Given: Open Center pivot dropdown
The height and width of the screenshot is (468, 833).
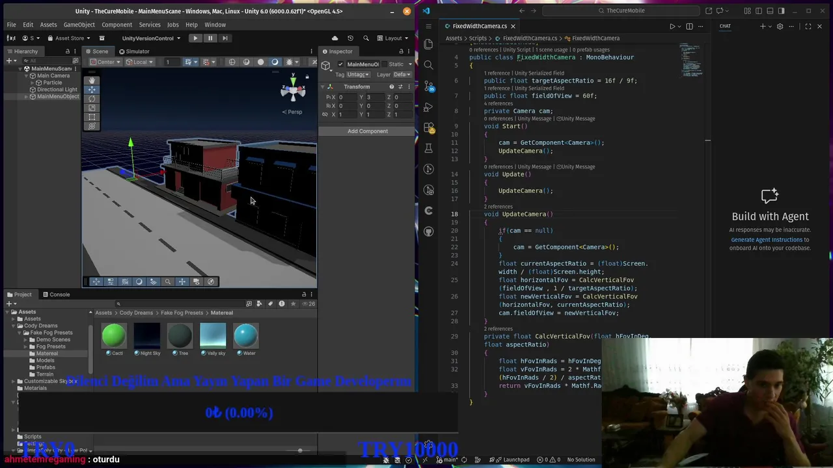Looking at the screenshot, I should [106, 62].
